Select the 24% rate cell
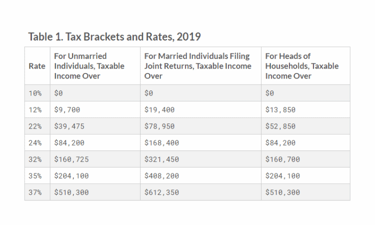 coord(36,142)
